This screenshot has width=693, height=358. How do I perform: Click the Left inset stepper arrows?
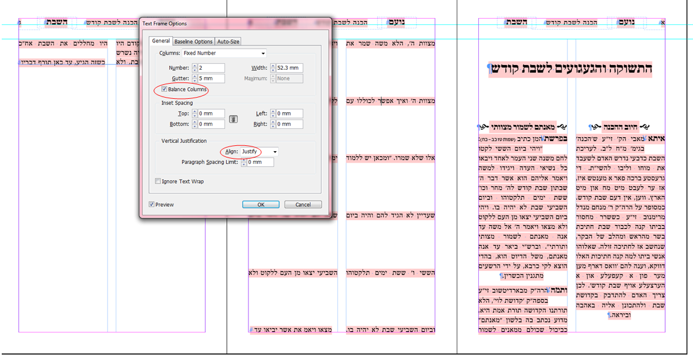tap(273, 113)
